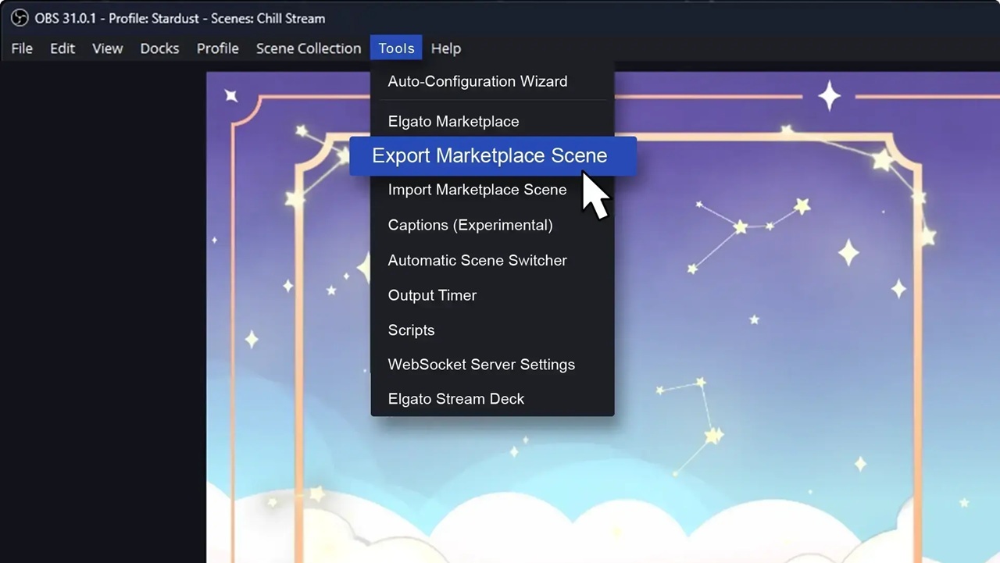The image size is (1000, 563).
Task: Select Output Timer entry
Action: tap(432, 295)
